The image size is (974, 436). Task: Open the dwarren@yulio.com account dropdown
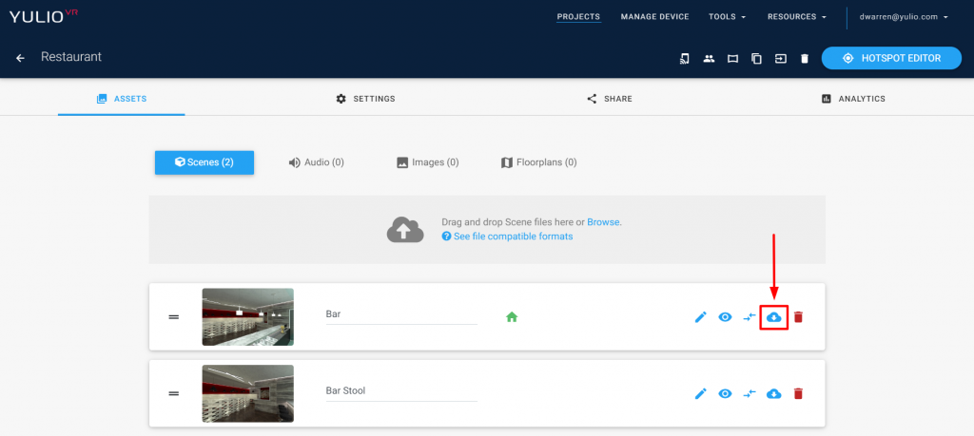coord(904,17)
